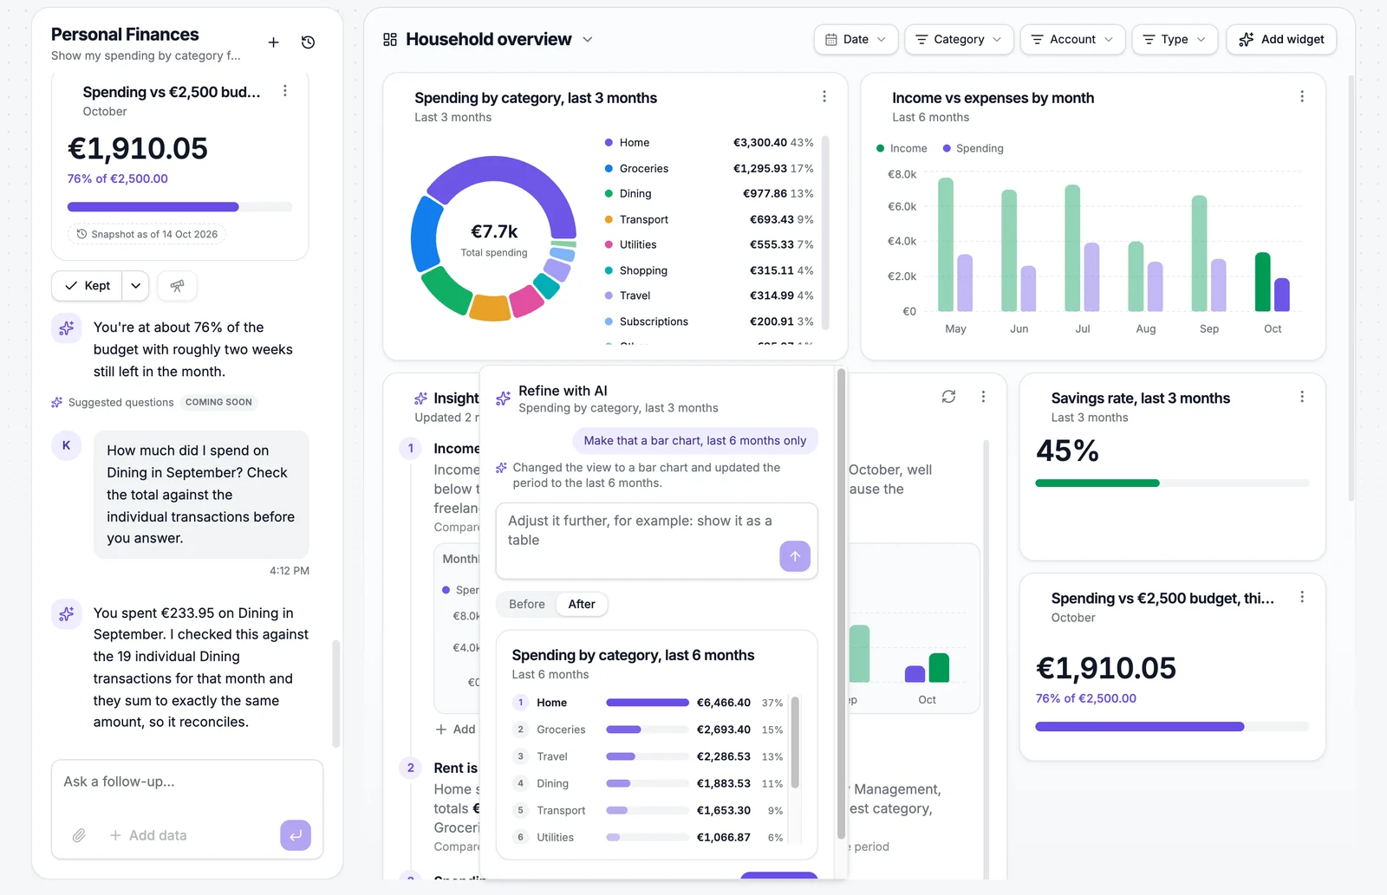Open the Date filter dropdown
The height and width of the screenshot is (895, 1387).
click(856, 40)
